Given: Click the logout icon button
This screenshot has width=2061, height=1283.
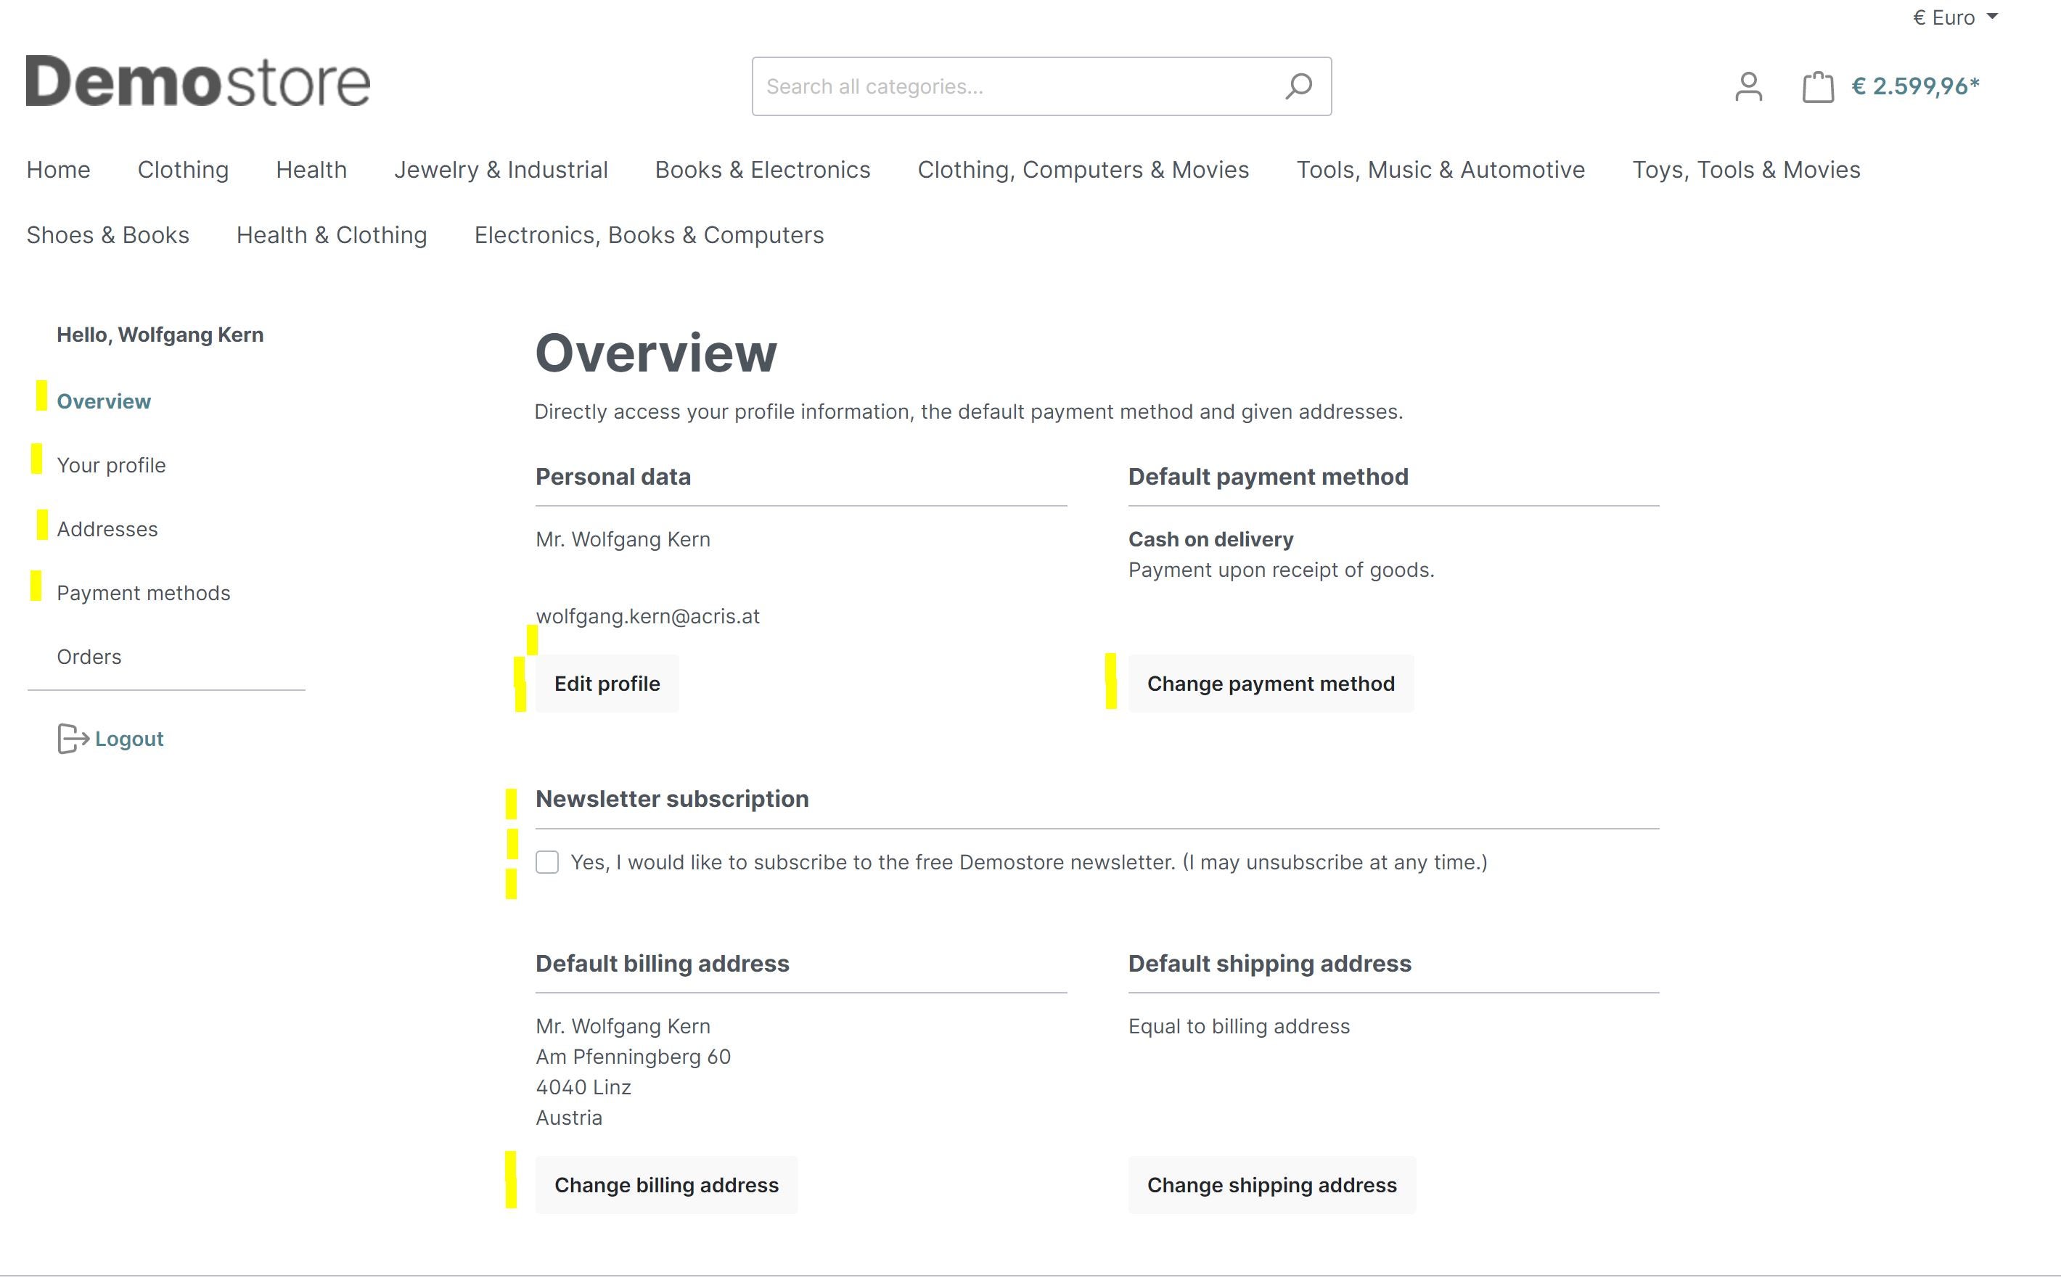Looking at the screenshot, I should point(70,737).
